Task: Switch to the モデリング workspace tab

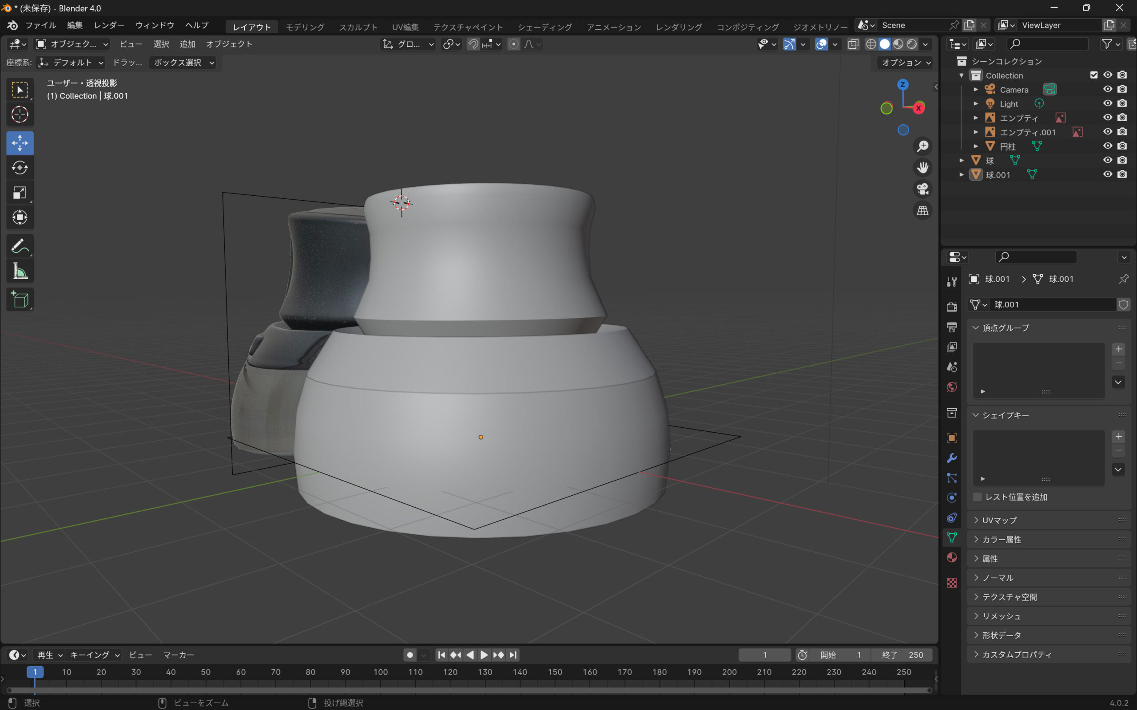Action: 305,27
